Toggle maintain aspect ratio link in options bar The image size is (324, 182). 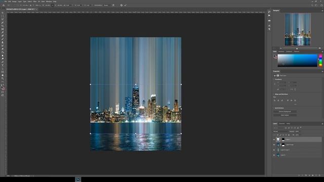[x=53, y=6]
